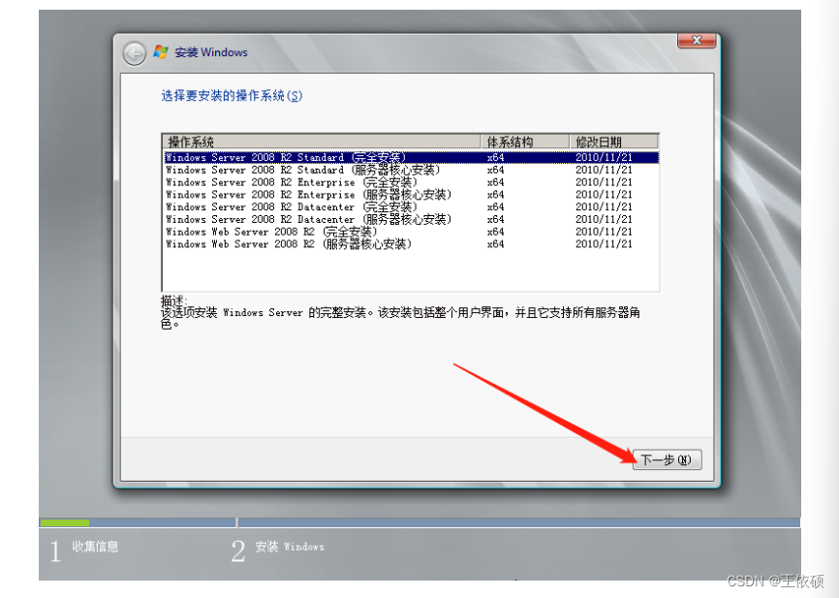Select Windows Web Server 2008 R2 (完全安装)
Screen dimensions: 839x598
(x=411, y=232)
